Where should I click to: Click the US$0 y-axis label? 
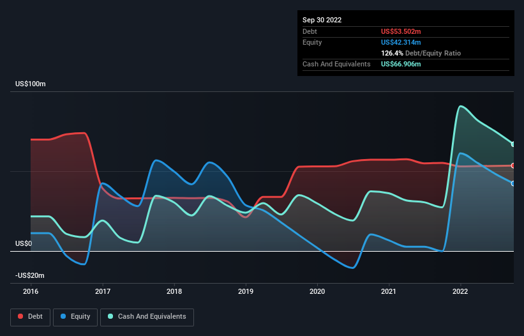pyautogui.click(x=24, y=243)
